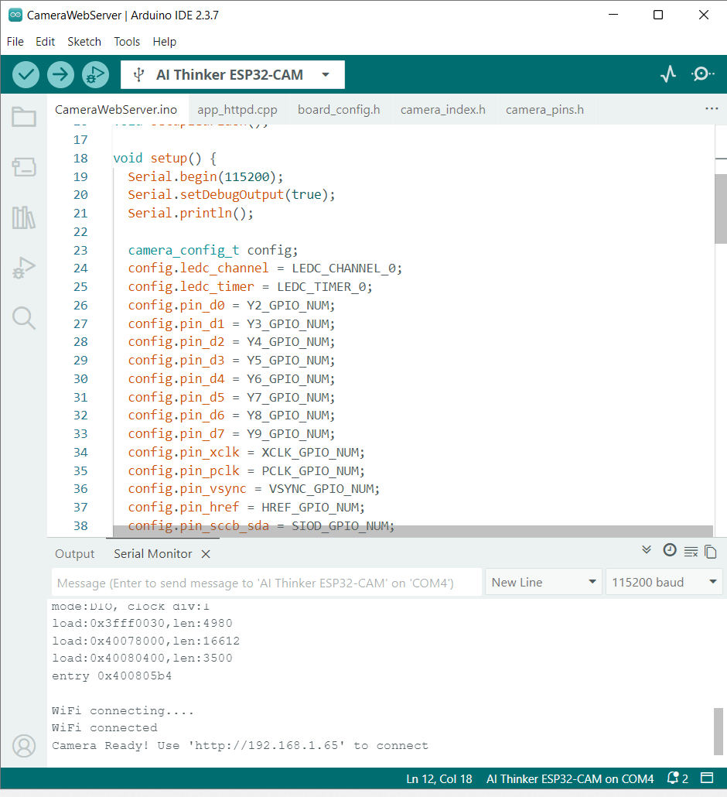Viewport: 727px width, 797px height.
Task: Open the Sketch menu
Action: [84, 42]
